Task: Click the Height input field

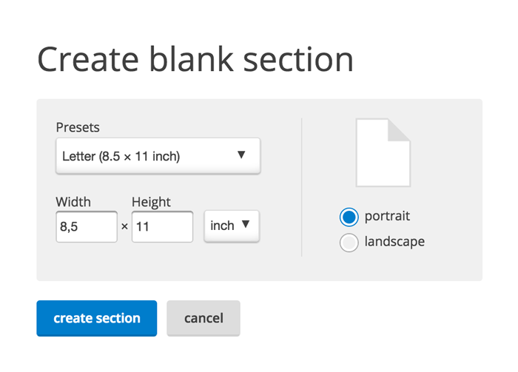Action: (x=162, y=227)
